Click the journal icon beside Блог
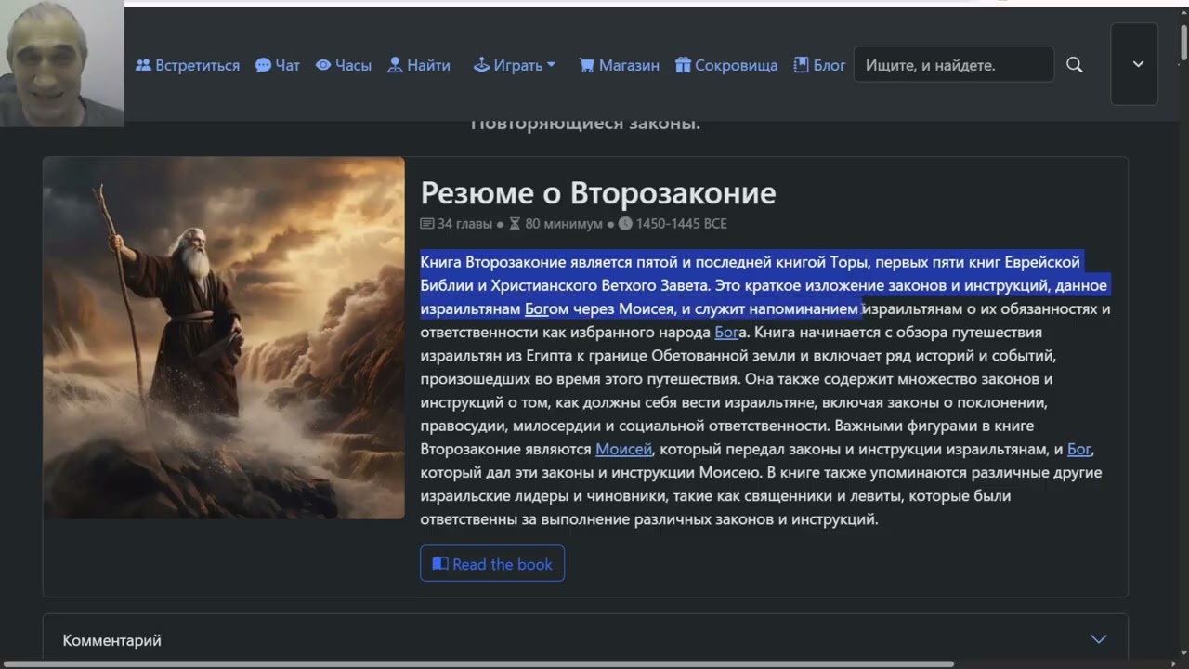The width and height of the screenshot is (1189, 669). coord(802,65)
